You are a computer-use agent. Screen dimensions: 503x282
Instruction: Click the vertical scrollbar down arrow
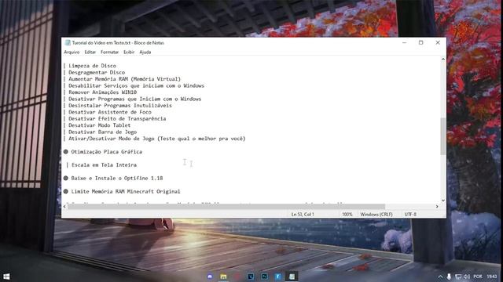click(x=443, y=201)
